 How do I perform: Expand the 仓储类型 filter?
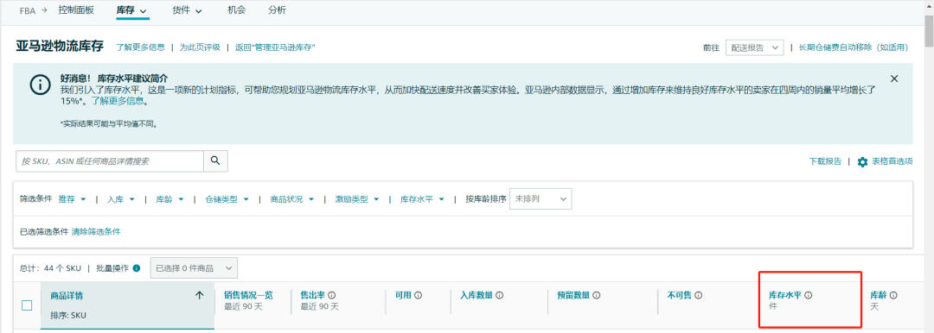(x=227, y=199)
